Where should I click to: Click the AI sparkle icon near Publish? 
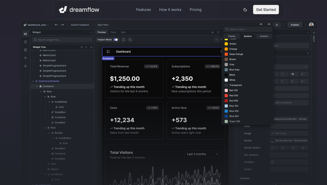tap(276, 25)
